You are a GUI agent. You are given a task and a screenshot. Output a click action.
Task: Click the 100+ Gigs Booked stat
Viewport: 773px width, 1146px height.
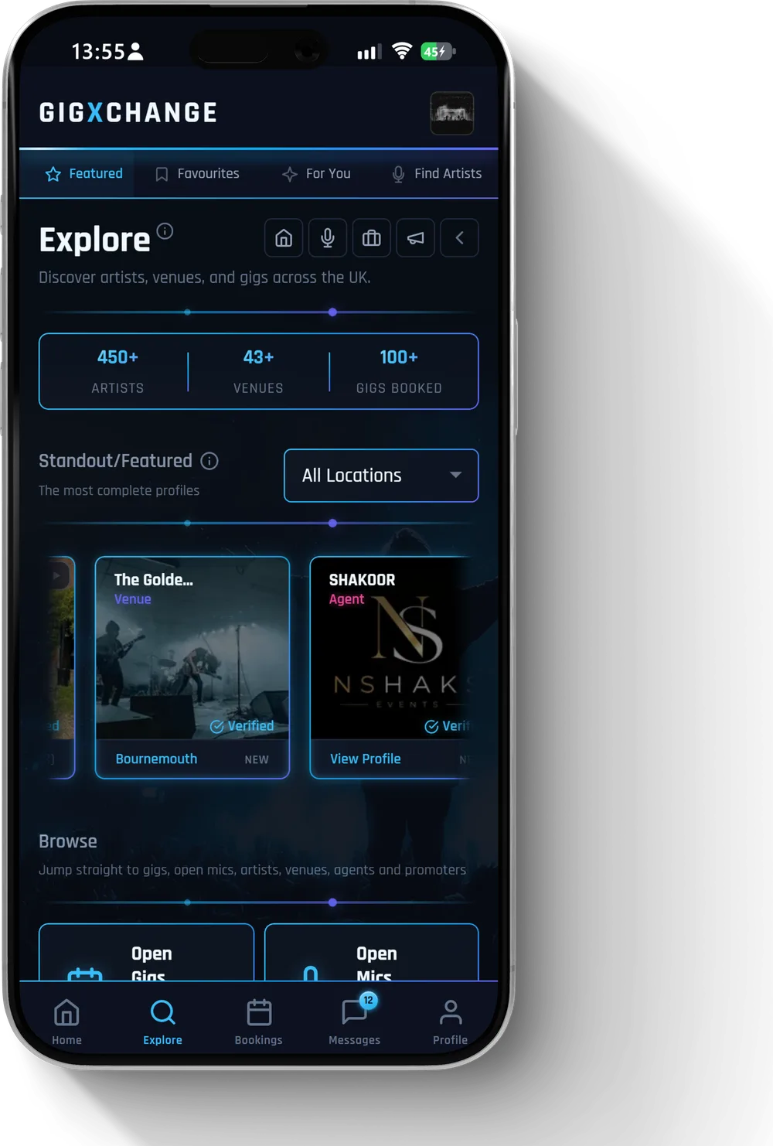coord(399,372)
